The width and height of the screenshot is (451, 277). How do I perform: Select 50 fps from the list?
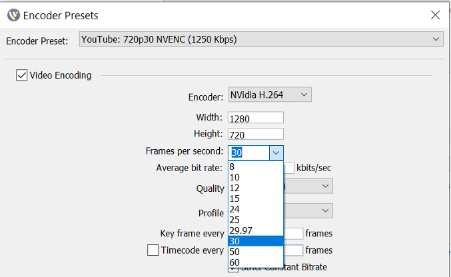click(255, 252)
